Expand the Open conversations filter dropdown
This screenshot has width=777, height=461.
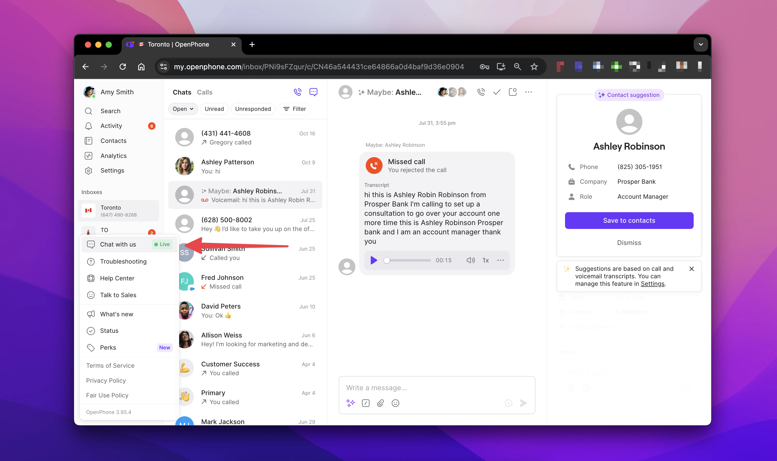tap(183, 109)
